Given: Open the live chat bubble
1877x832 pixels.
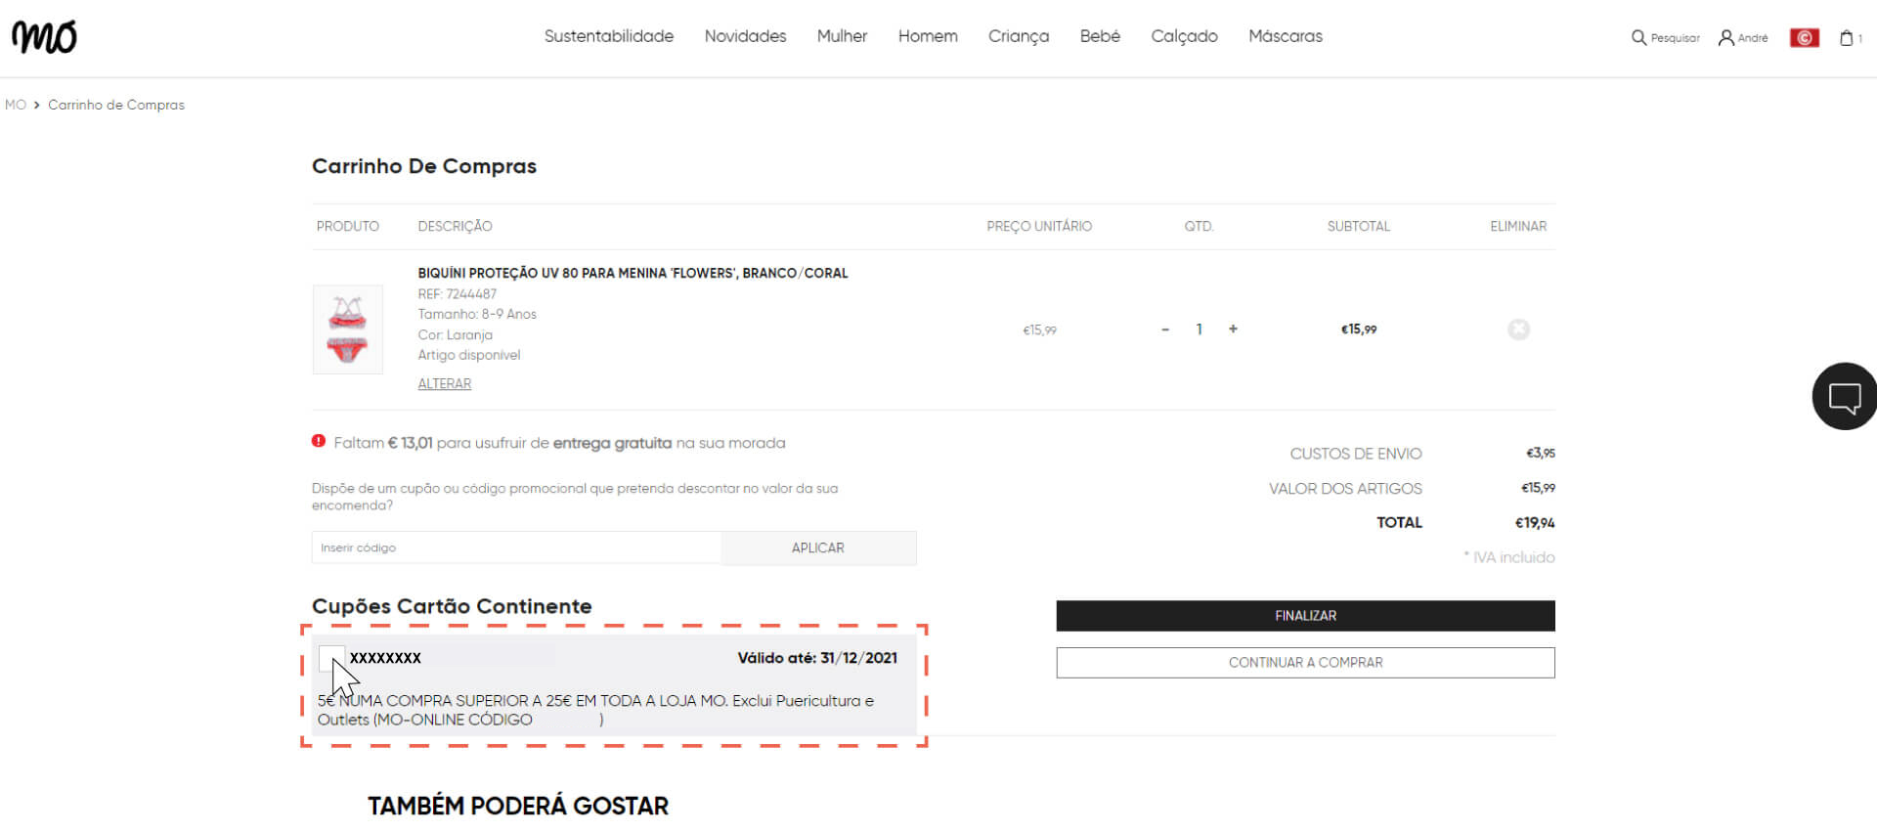Looking at the screenshot, I should click(x=1845, y=397).
